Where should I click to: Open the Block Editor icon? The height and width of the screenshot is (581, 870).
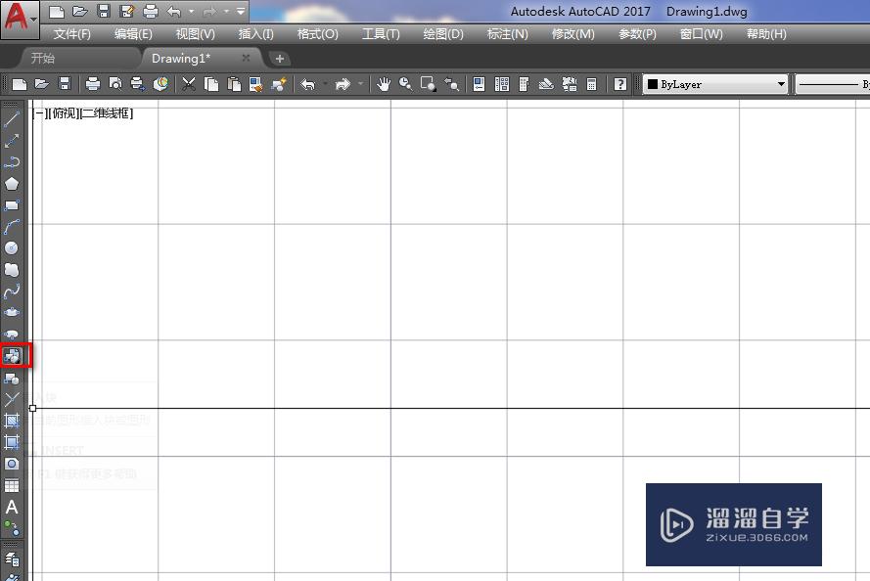pyautogui.click(x=279, y=84)
